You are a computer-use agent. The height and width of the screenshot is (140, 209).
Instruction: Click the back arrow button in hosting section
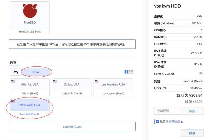click(x=16, y=72)
